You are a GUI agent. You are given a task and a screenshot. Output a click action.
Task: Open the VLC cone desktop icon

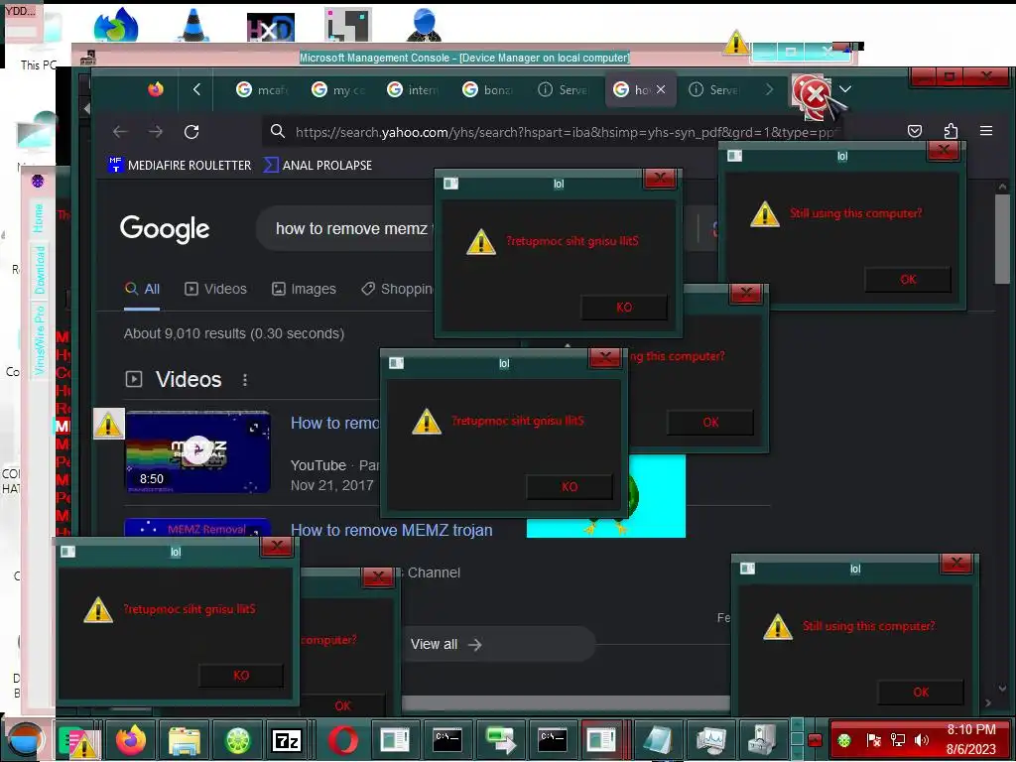click(192, 25)
